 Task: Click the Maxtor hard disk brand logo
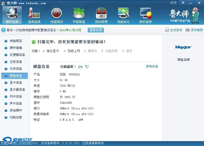183,47
